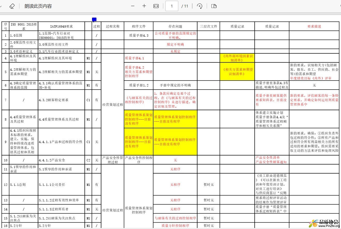Click the cell '4.3.1确认质量管理体系的范围-补充'
341x229 pixels.
click(61, 85)
